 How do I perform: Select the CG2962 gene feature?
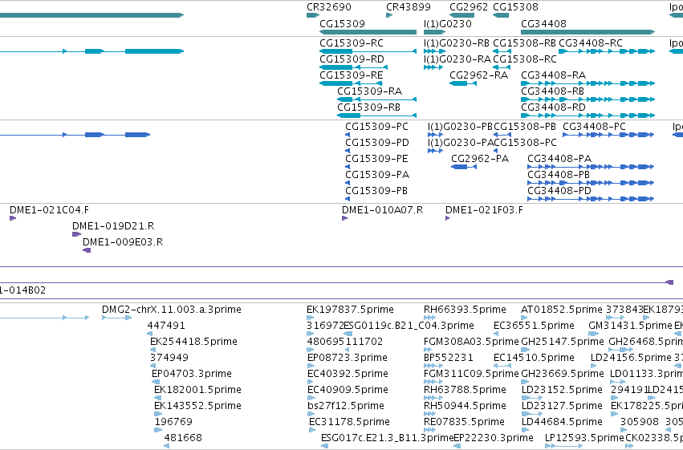[x=461, y=15]
